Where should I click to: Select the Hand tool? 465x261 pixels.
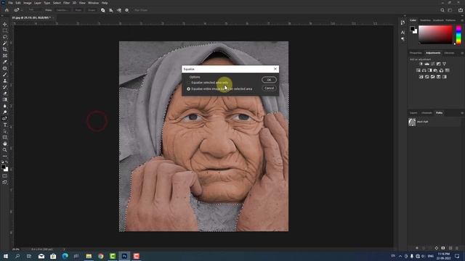click(x=5, y=144)
